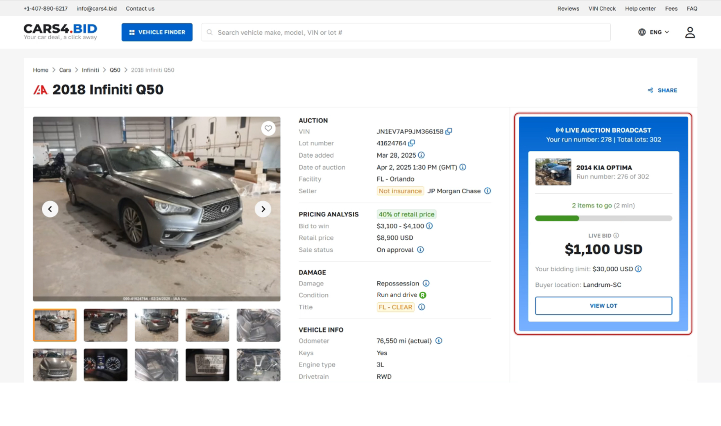
Task: Show odometer info icon
Action: pyautogui.click(x=439, y=341)
